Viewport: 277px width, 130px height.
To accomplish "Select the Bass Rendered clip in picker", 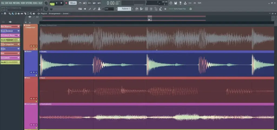I will (10, 26).
